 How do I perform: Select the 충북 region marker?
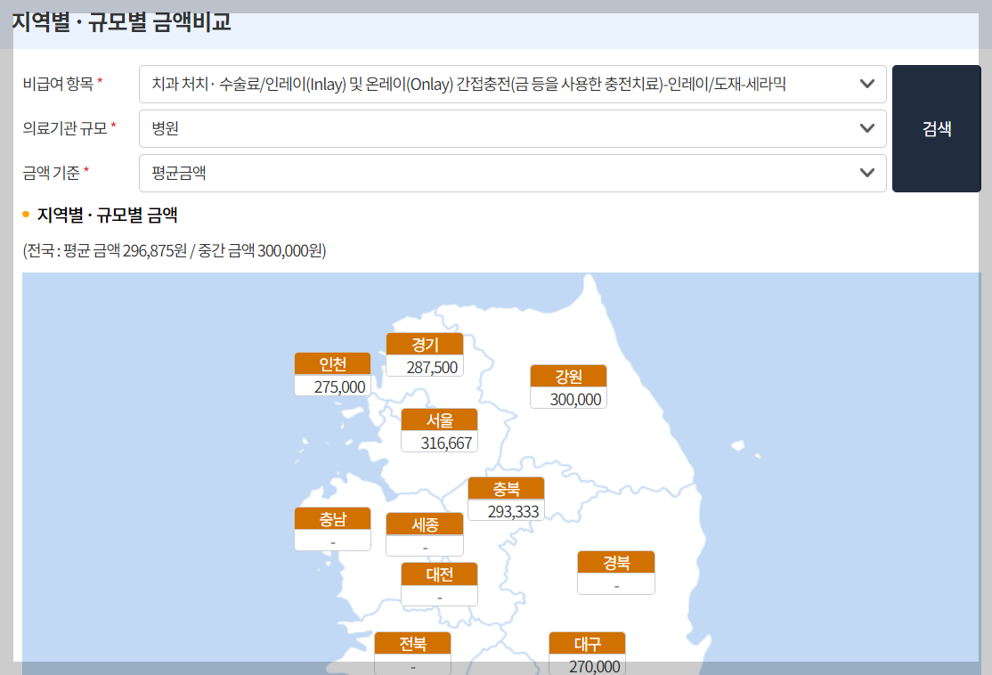pyautogui.click(x=505, y=498)
